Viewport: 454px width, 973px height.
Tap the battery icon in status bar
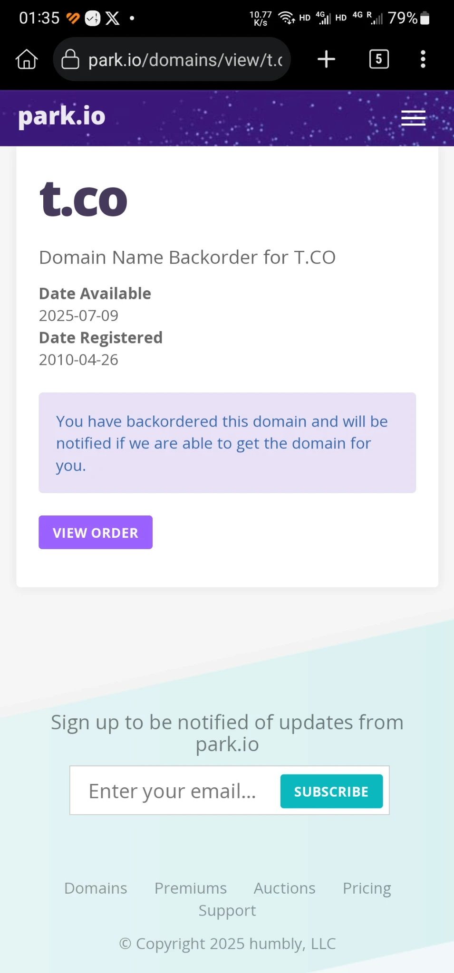pos(425,19)
